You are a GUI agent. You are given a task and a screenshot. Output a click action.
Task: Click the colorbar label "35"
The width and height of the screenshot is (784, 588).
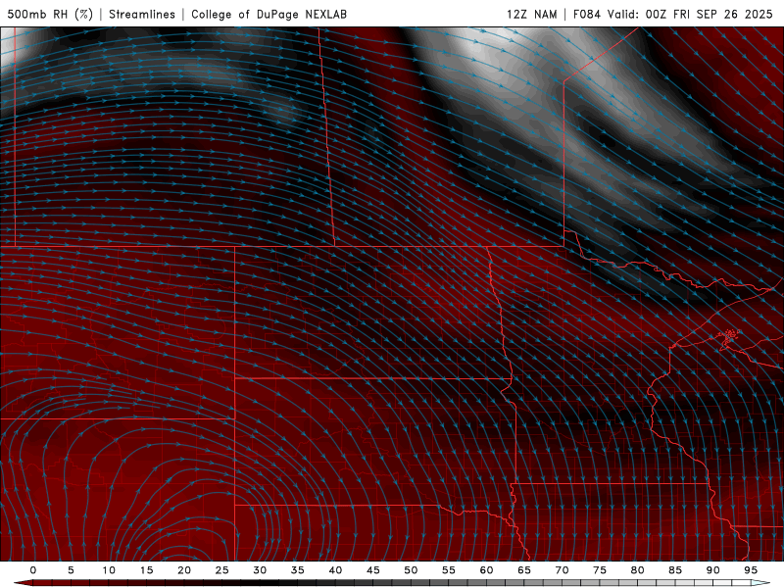pyautogui.click(x=298, y=570)
